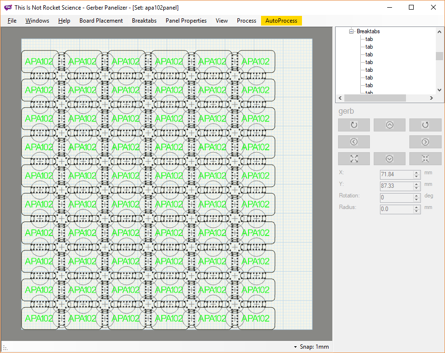Open the Help menu
445x353 pixels.
pos(64,21)
